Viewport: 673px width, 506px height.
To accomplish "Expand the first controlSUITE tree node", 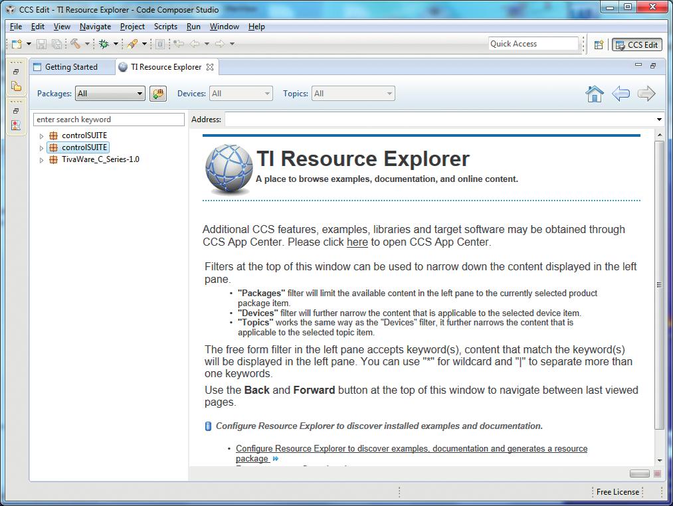I will 42,136.
